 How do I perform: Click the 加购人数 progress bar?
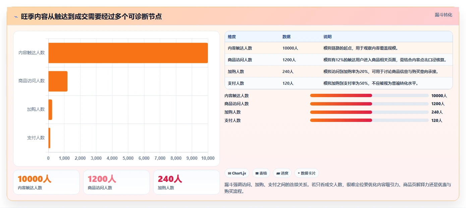[369, 112]
